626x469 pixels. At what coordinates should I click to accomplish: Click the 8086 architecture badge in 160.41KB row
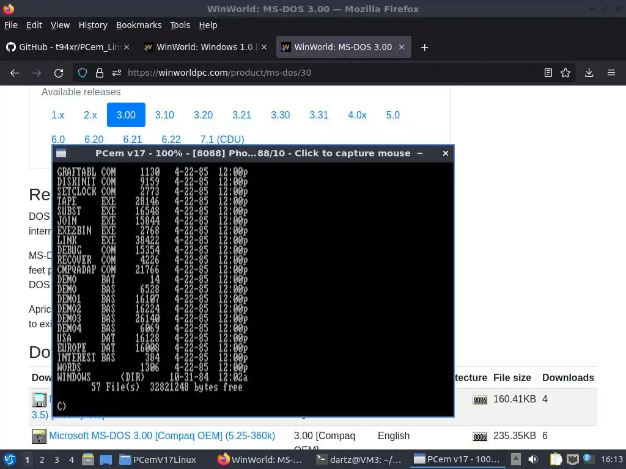(480, 400)
